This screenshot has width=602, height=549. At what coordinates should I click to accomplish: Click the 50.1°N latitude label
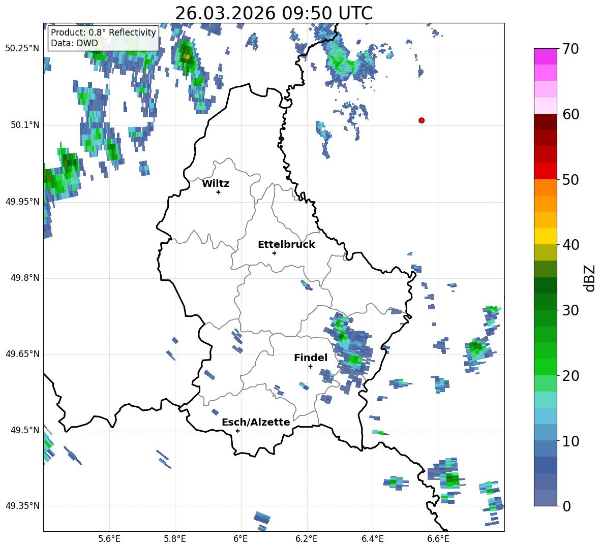click(25, 125)
